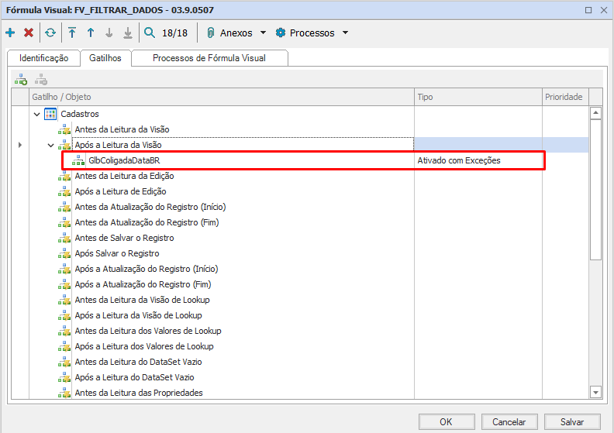
Task: Click icon beside Após a Leitura do DataSet Vazio
Action: pyautogui.click(x=64, y=377)
